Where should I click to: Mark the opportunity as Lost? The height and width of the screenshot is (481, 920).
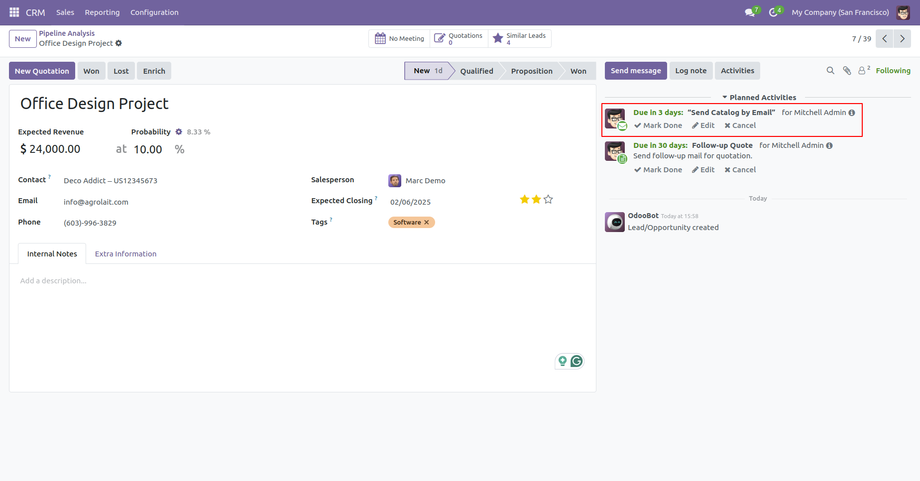(x=121, y=71)
